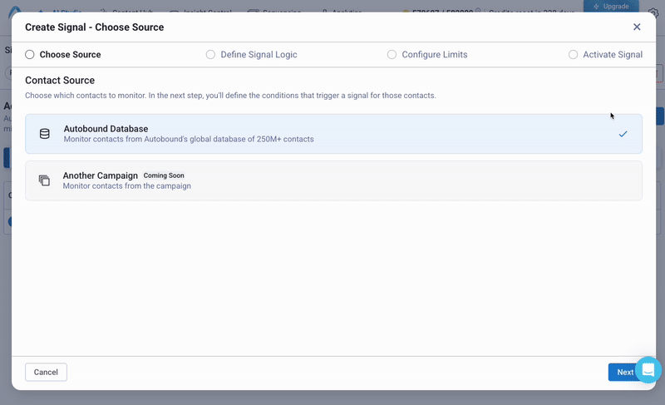Choose the Another Campaign source card

[x=334, y=180]
